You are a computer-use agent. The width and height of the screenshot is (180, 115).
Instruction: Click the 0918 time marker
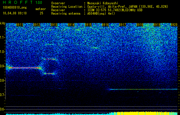(140, 25)
